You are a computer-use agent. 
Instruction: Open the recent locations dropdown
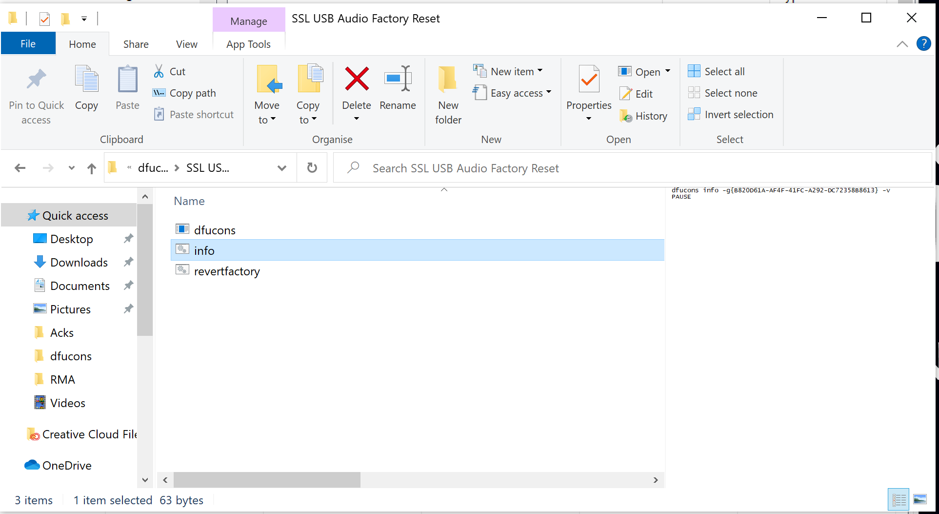[x=72, y=168]
